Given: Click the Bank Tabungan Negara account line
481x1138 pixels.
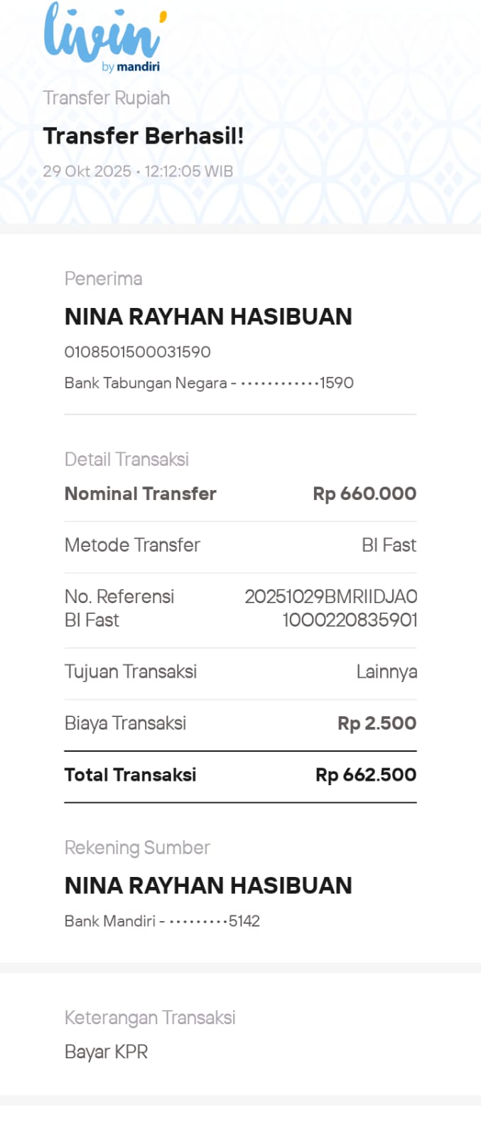Looking at the screenshot, I should [x=209, y=383].
